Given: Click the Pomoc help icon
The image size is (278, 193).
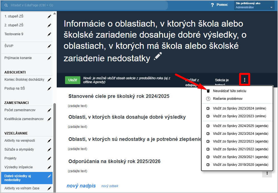Looking at the screenshot, I should click(212, 5).
